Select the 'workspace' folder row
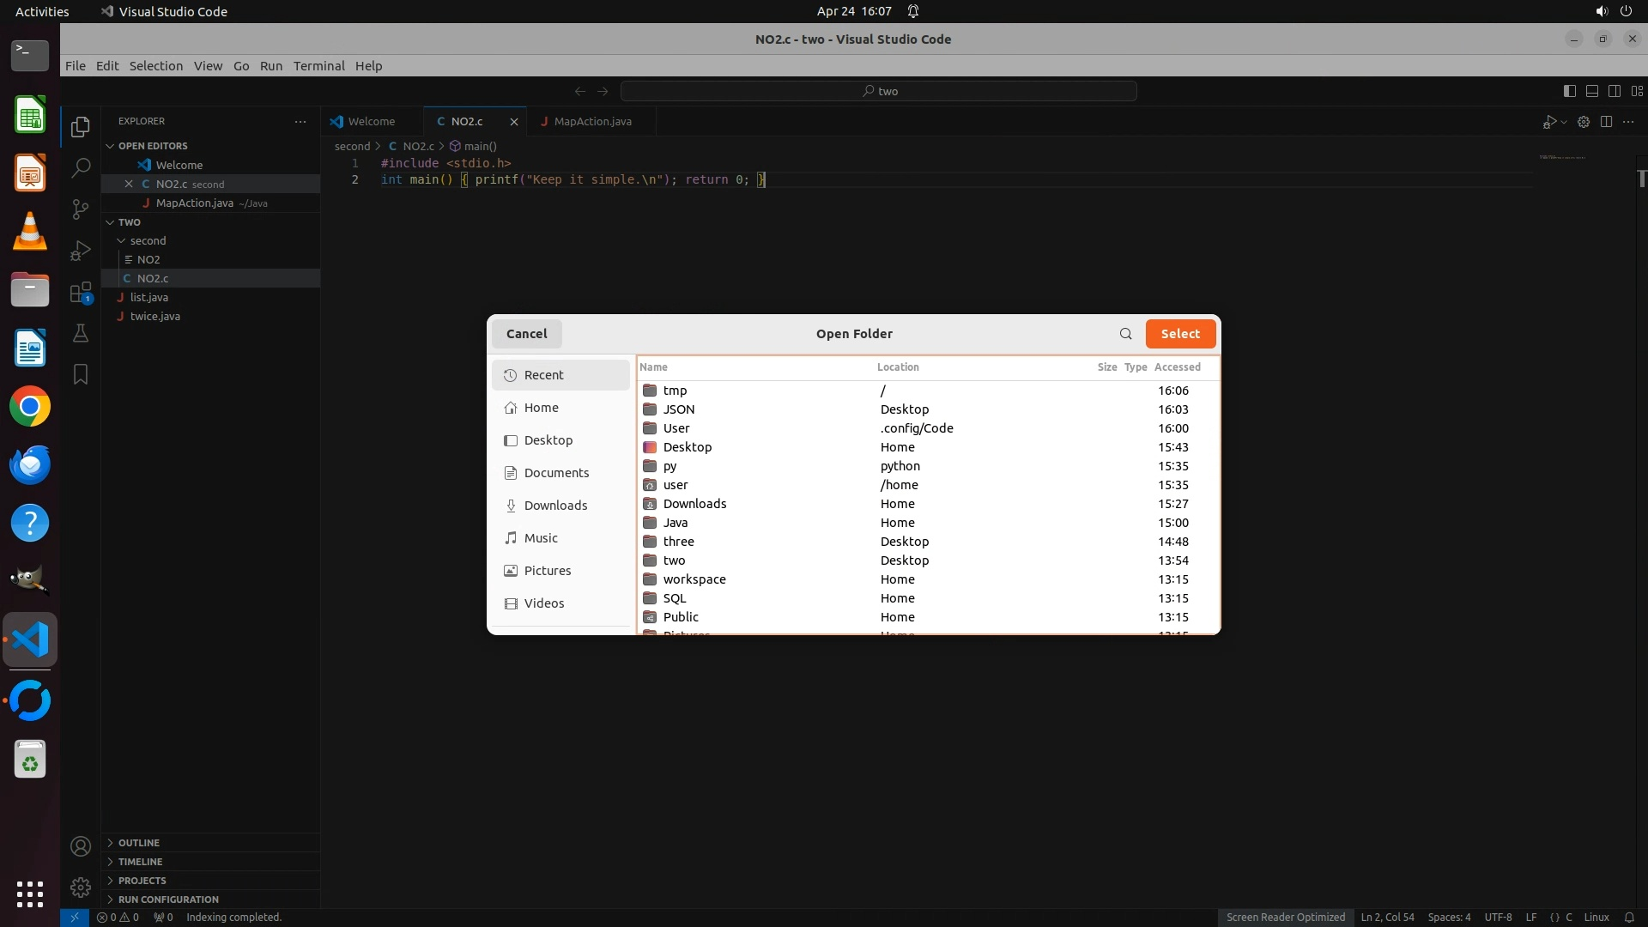 pos(694,579)
